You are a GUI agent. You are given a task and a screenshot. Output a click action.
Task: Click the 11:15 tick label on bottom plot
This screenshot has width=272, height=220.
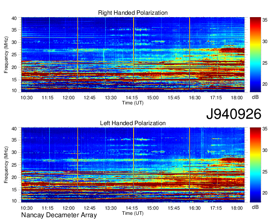coord(48,208)
